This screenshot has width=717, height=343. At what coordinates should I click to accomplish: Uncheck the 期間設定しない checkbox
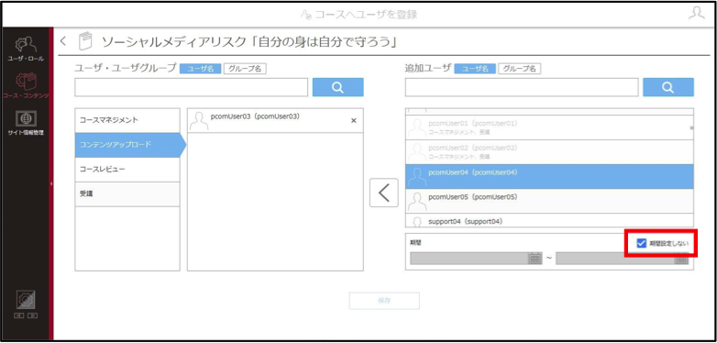click(x=642, y=243)
